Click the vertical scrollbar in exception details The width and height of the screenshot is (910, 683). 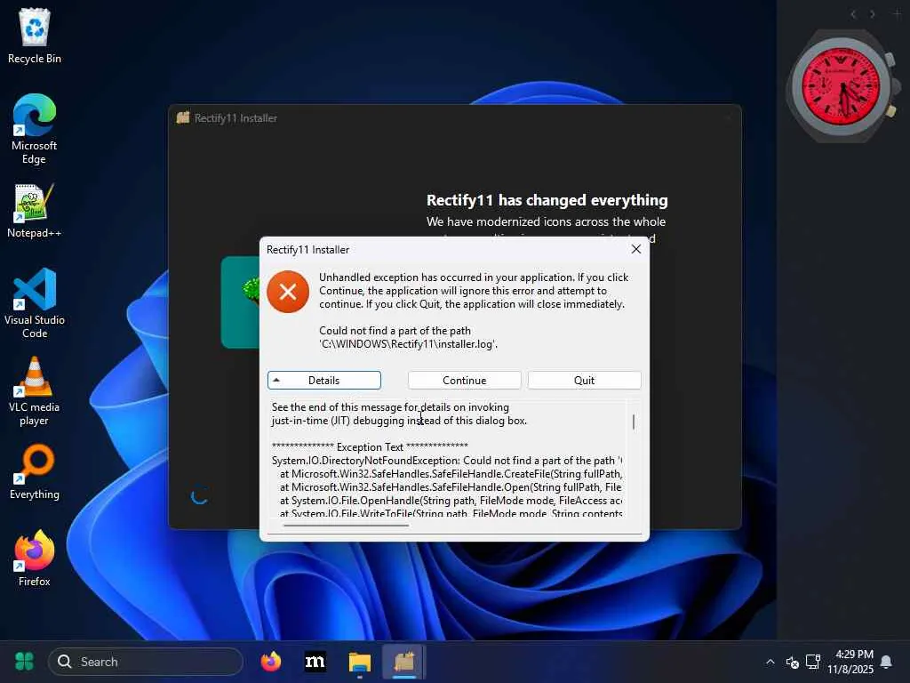pyautogui.click(x=633, y=422)
